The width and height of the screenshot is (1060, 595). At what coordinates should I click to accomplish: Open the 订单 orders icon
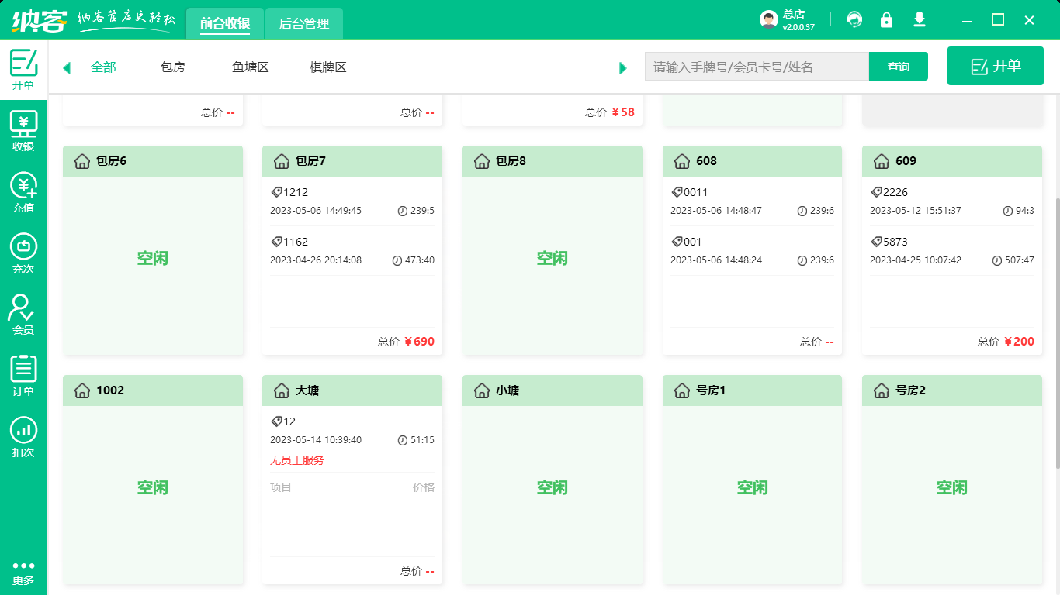tap(23, 376)
